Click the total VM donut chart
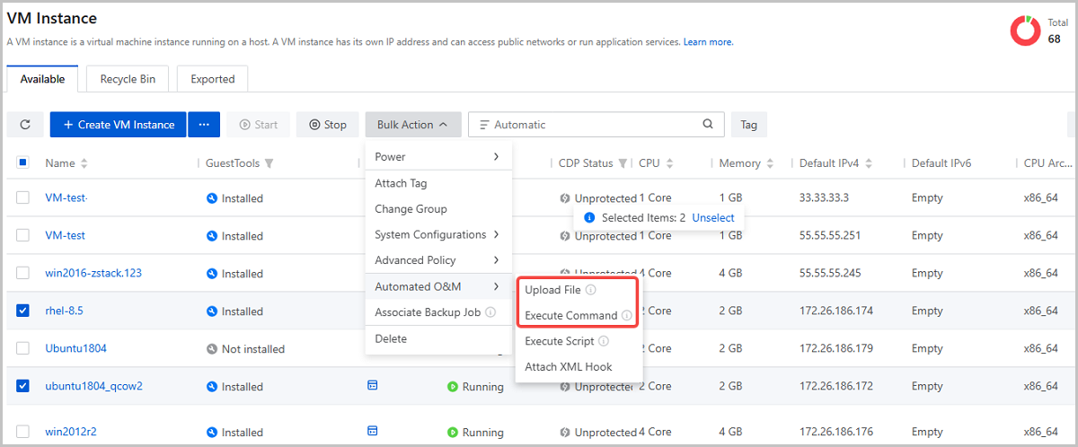The width and height of the screenshot is (1078, 447). tap(1025, 31)
